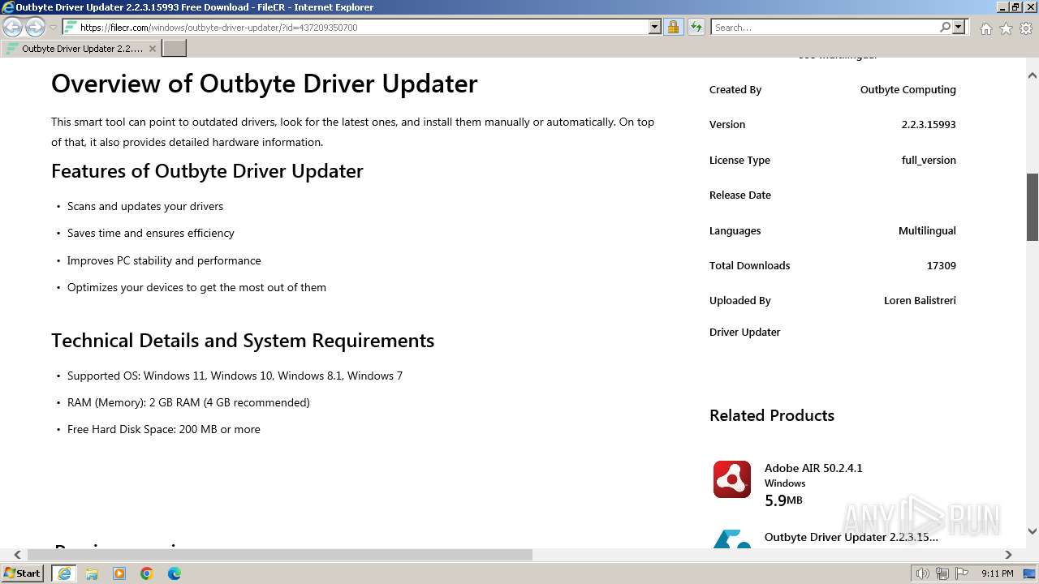This screenshot has width=1039, height=584.
Task: Select 'Scans and updates your drivers' bullet
Action: 145,206
